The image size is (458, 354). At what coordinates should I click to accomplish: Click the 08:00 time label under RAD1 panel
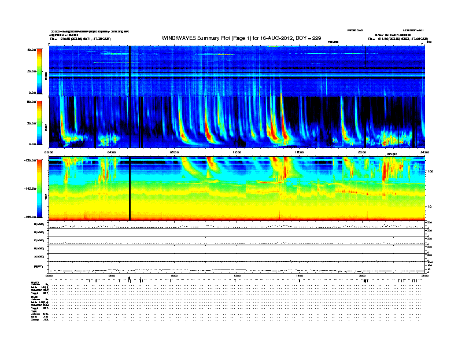tap(174, 152)
